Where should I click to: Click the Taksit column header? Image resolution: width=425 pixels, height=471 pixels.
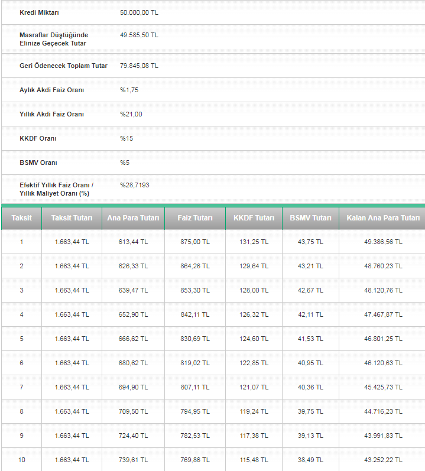point(21,218)
